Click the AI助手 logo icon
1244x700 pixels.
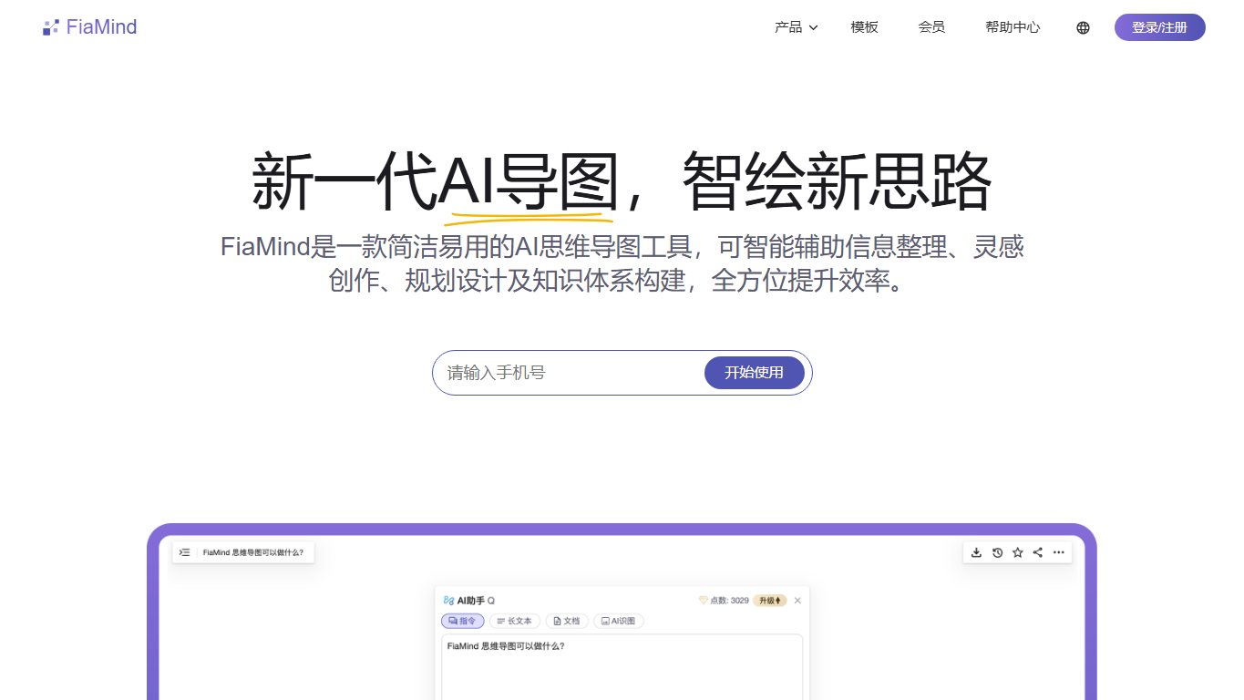coord(447,601)
